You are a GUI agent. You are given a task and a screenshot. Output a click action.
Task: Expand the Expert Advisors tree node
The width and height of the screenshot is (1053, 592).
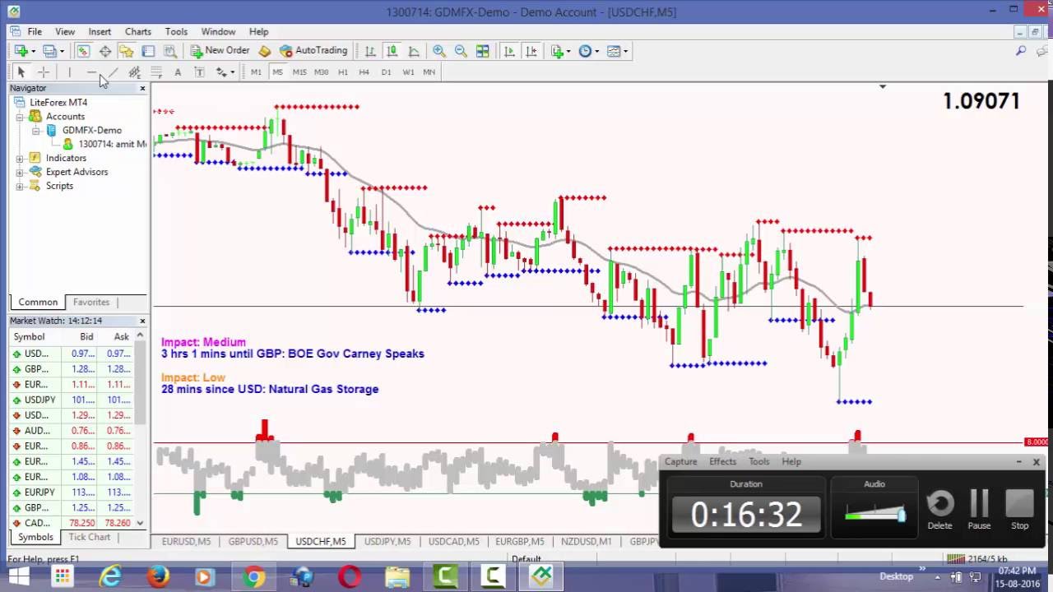(x=20, y=172)
